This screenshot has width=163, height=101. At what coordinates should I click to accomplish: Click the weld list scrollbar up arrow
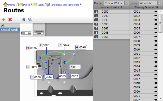[x=161, y=12]
